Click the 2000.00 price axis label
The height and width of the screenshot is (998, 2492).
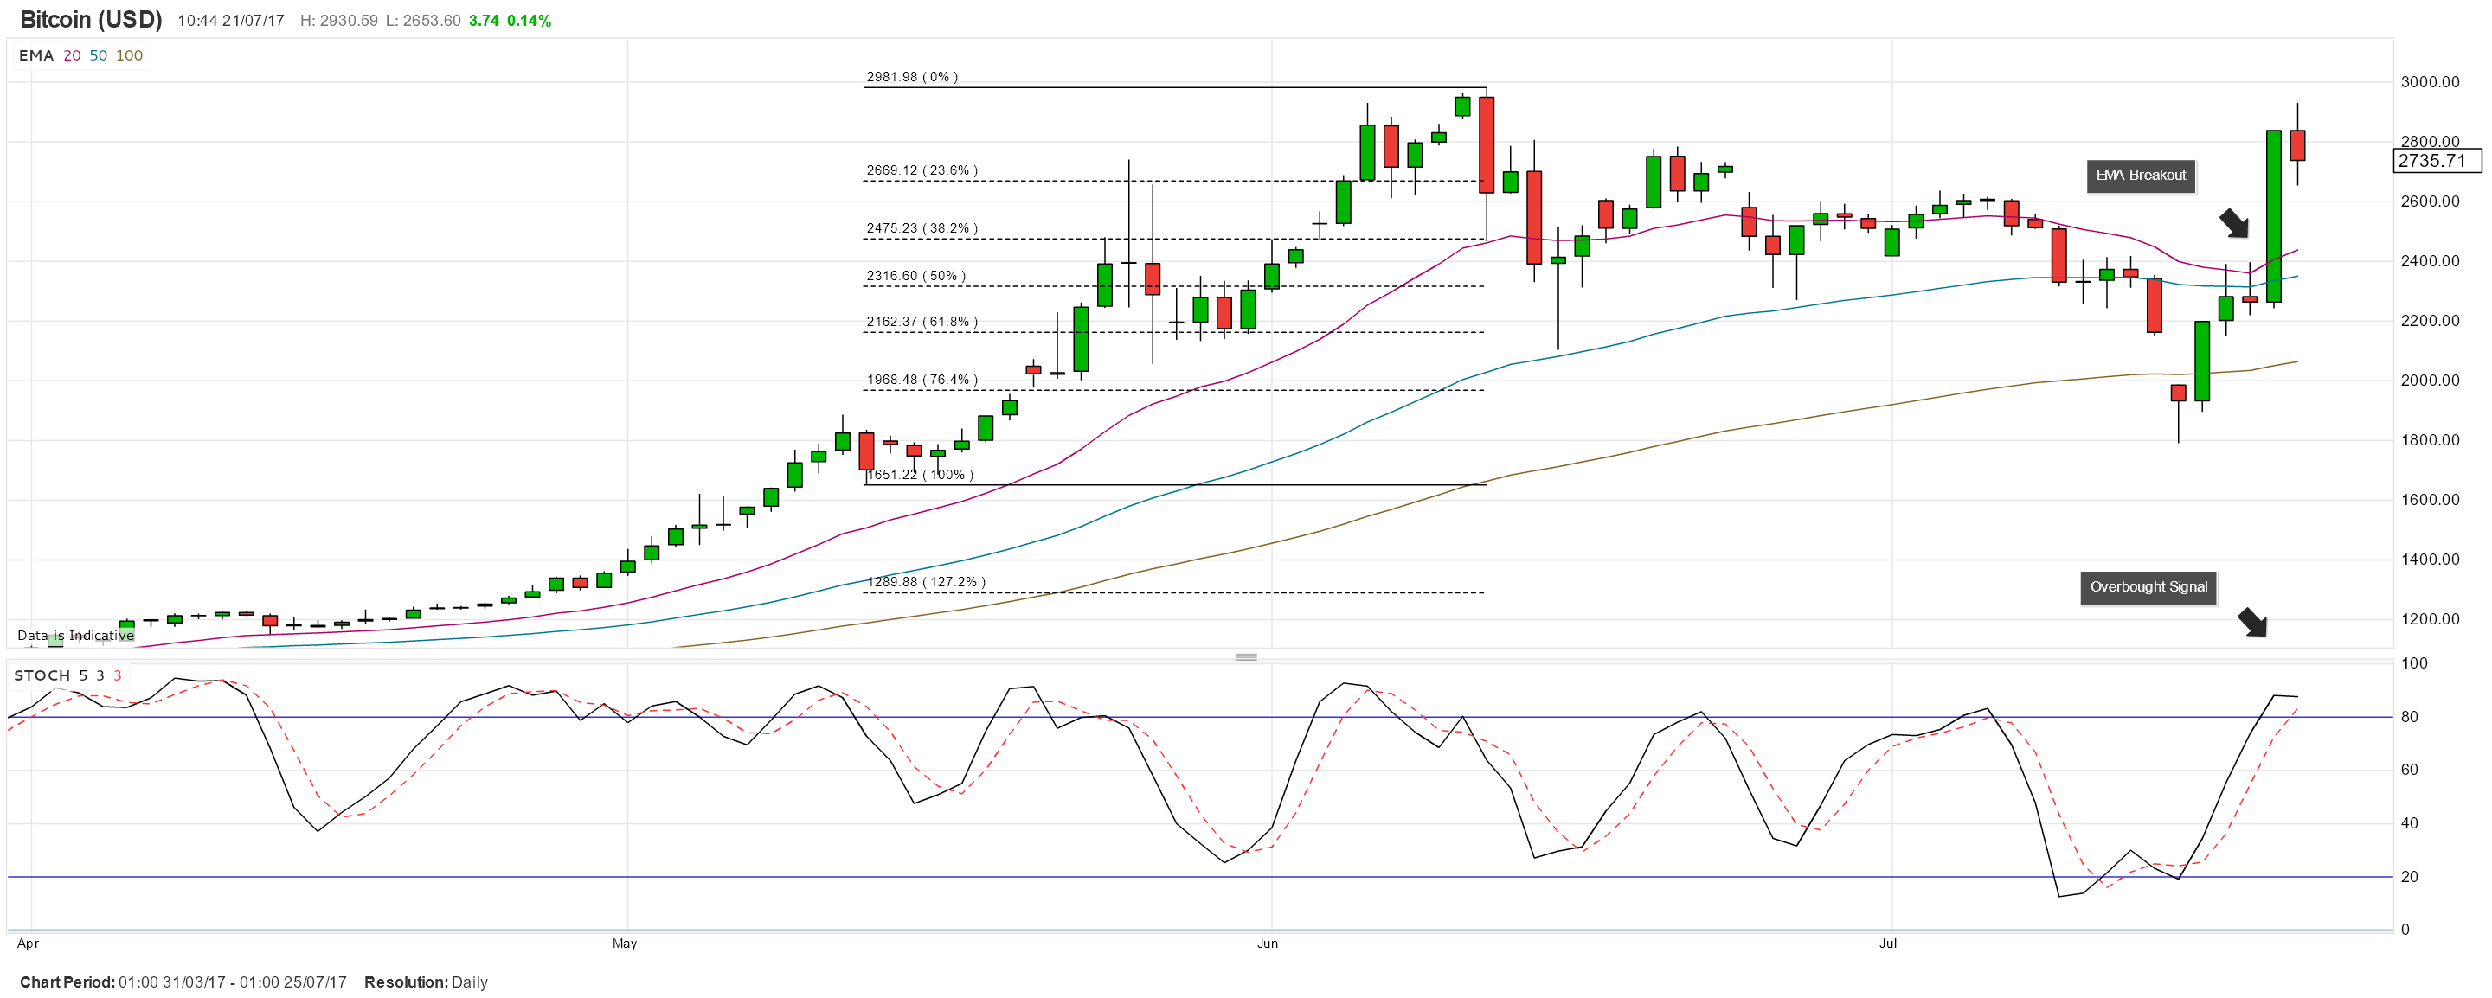tap(2430, 380)
